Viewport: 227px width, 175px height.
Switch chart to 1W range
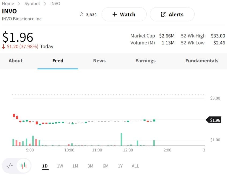pyautogui.click(x=60, y=166)
